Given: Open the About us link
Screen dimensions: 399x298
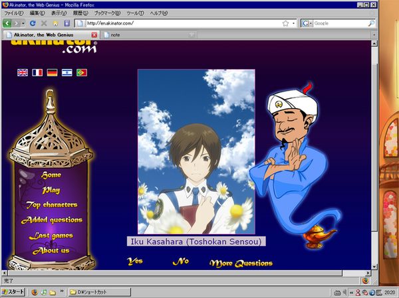Looking at the screenshot, I should pyautogui.click(x=51, y=251).
